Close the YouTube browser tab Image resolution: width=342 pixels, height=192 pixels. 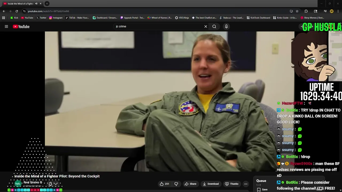coord(41,3)
